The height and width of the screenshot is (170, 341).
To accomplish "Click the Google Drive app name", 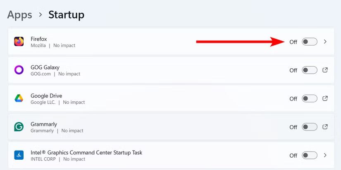I will point(46,96).
